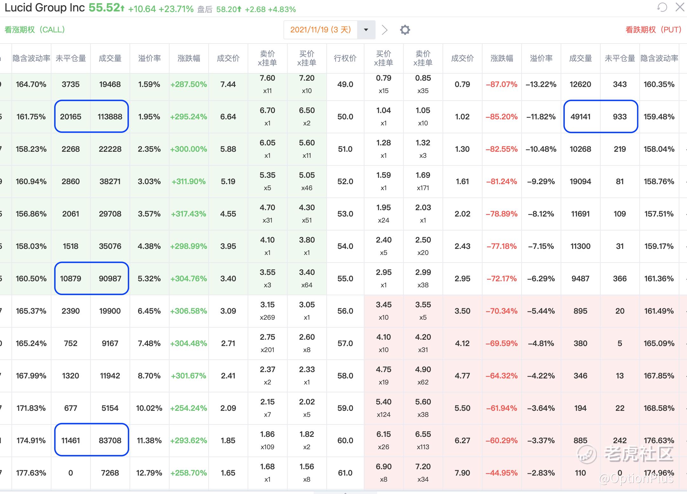
Task: Sort by call-side 未平仓量 header
Action: pyautogui.click(x=70, y=58)
